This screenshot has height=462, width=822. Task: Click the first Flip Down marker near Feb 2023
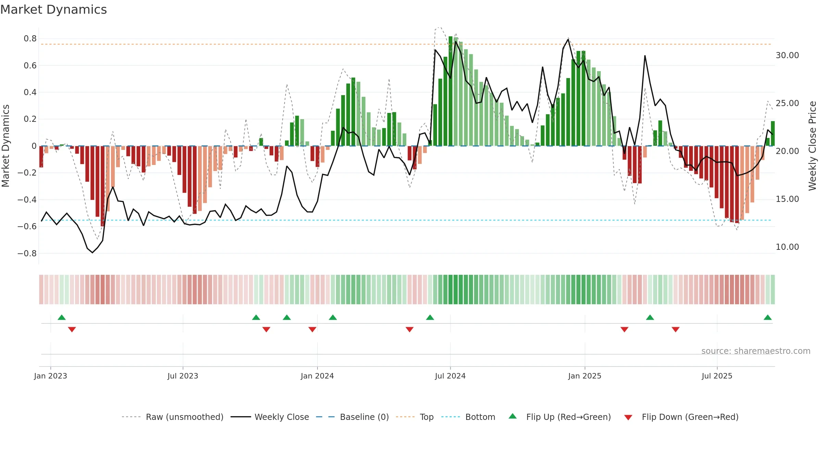[x=72, y=329]
